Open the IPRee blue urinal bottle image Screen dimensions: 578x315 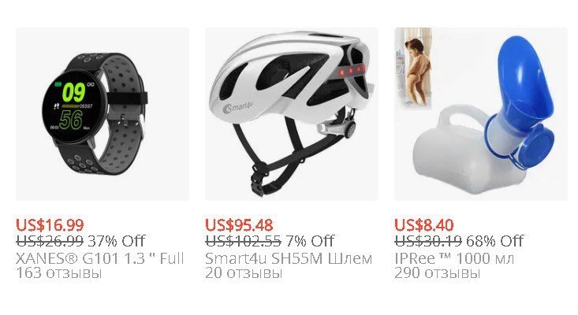(481, 114)
